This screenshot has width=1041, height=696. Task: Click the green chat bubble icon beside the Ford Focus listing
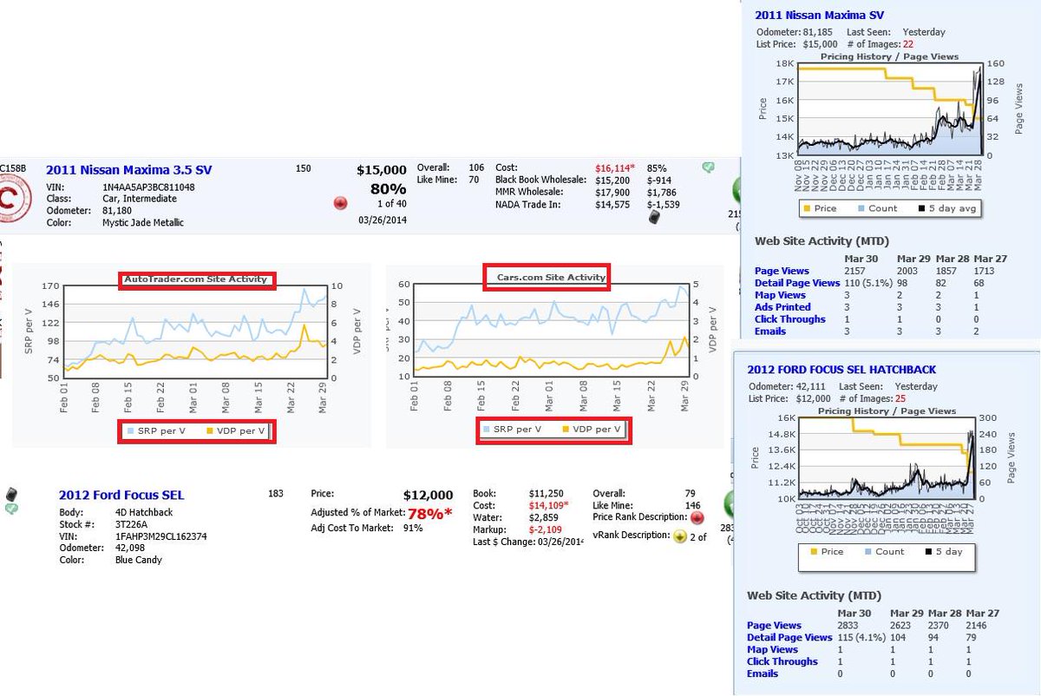(x=11, y=509)
